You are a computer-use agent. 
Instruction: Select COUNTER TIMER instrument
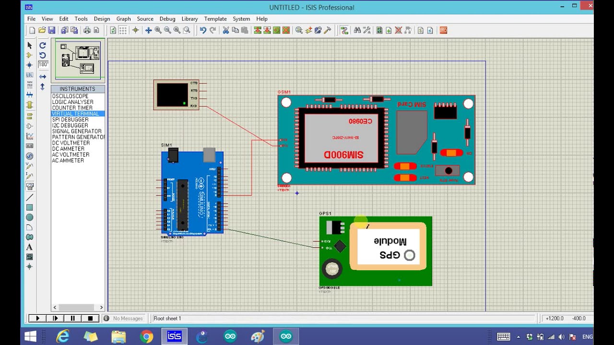coord(72,108)
